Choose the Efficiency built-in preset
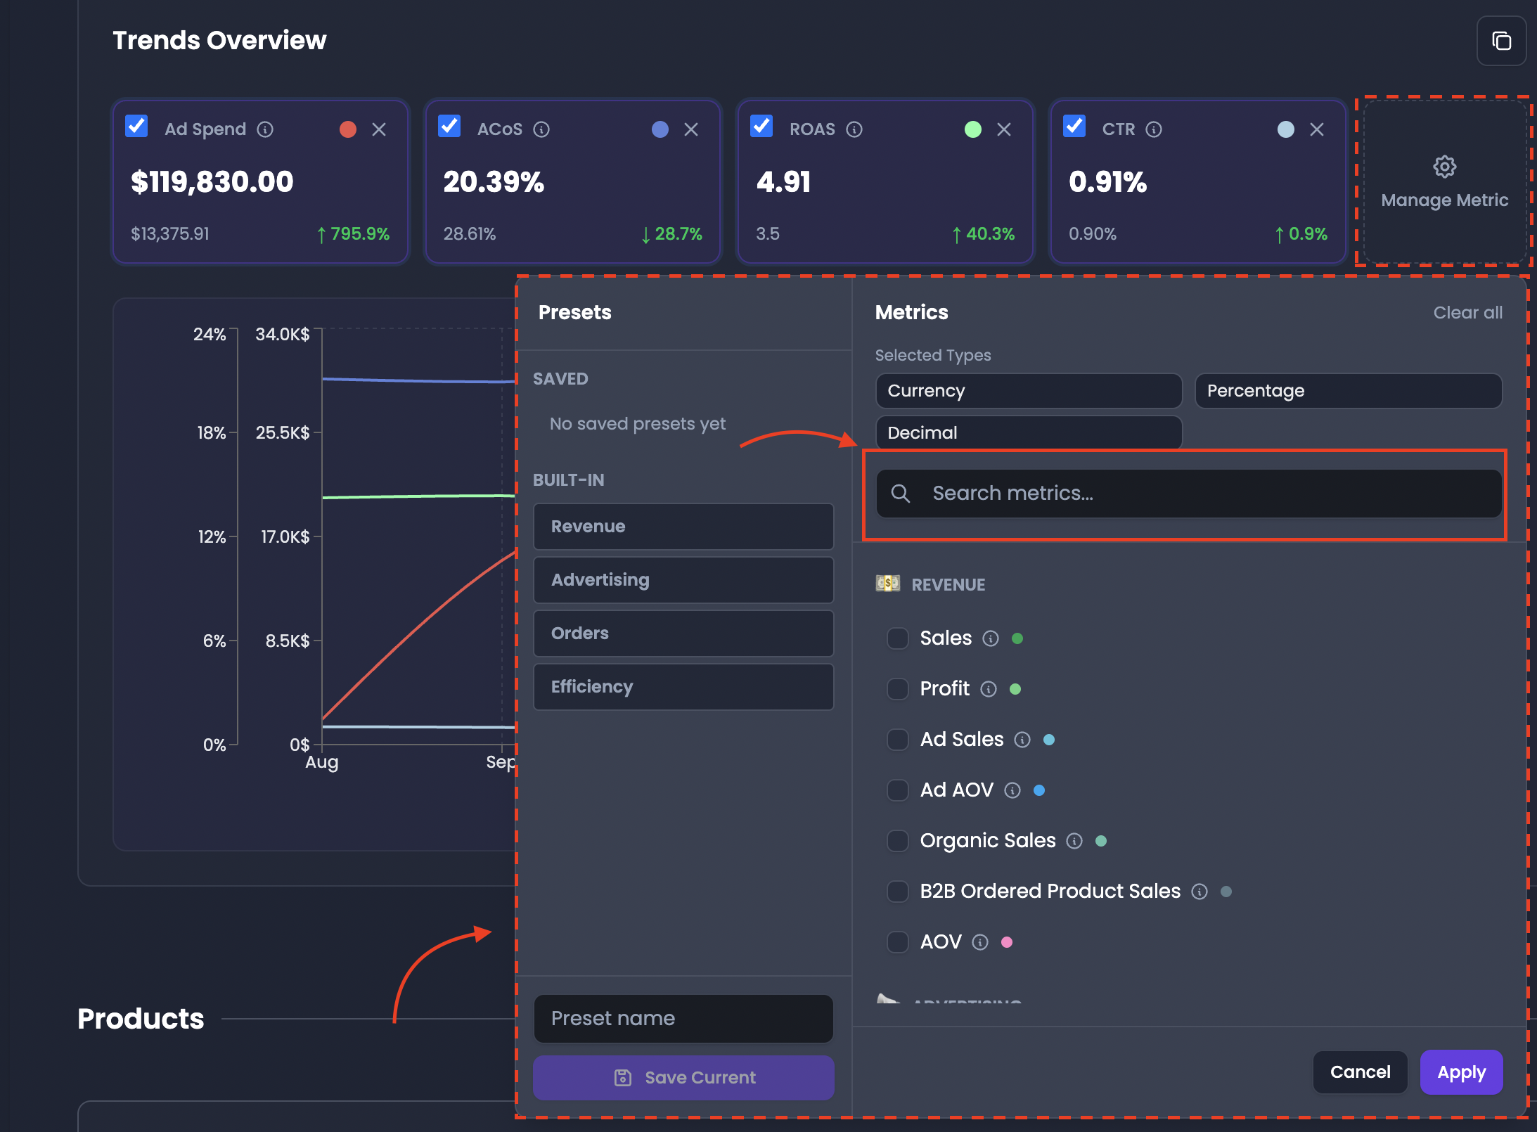This screenshot has height=1132, width=1537. coord(683,687)
